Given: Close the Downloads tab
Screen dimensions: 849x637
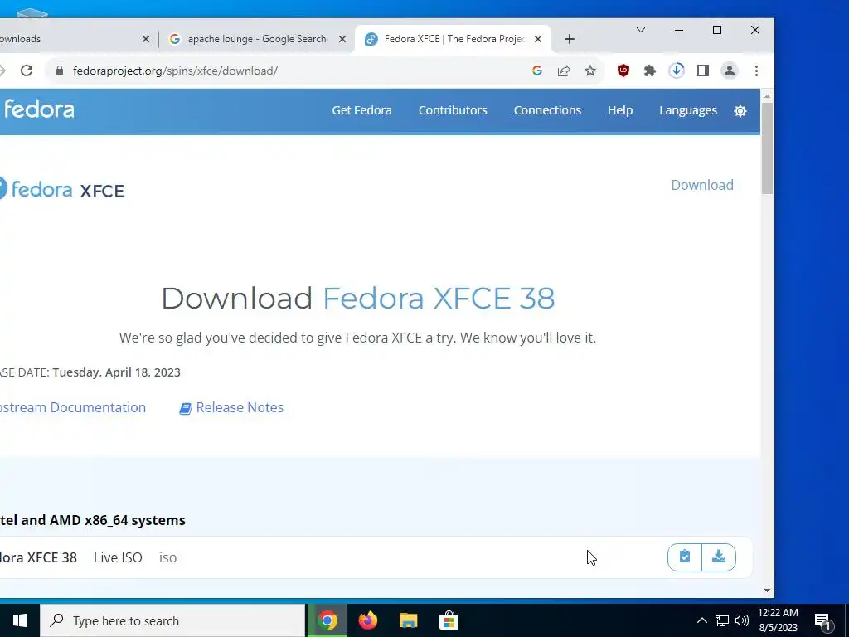Looking at the screenshot, I should [146, 39].
